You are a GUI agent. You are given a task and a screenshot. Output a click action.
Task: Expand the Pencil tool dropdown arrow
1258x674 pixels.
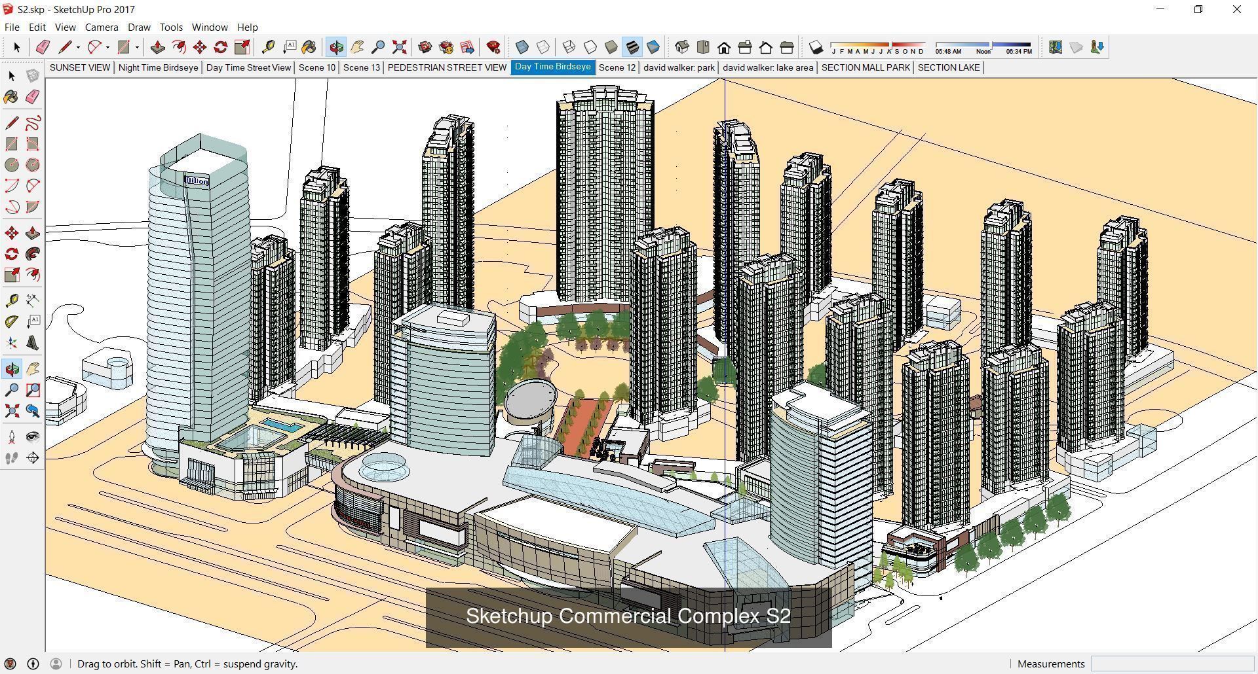point(78,47)
